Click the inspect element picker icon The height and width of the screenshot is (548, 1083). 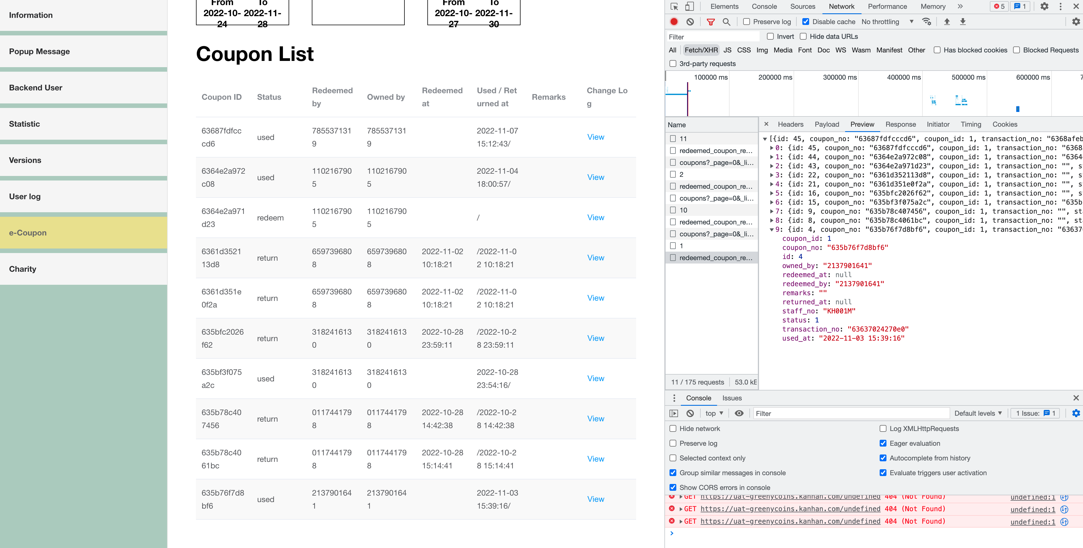pos(674,6)
